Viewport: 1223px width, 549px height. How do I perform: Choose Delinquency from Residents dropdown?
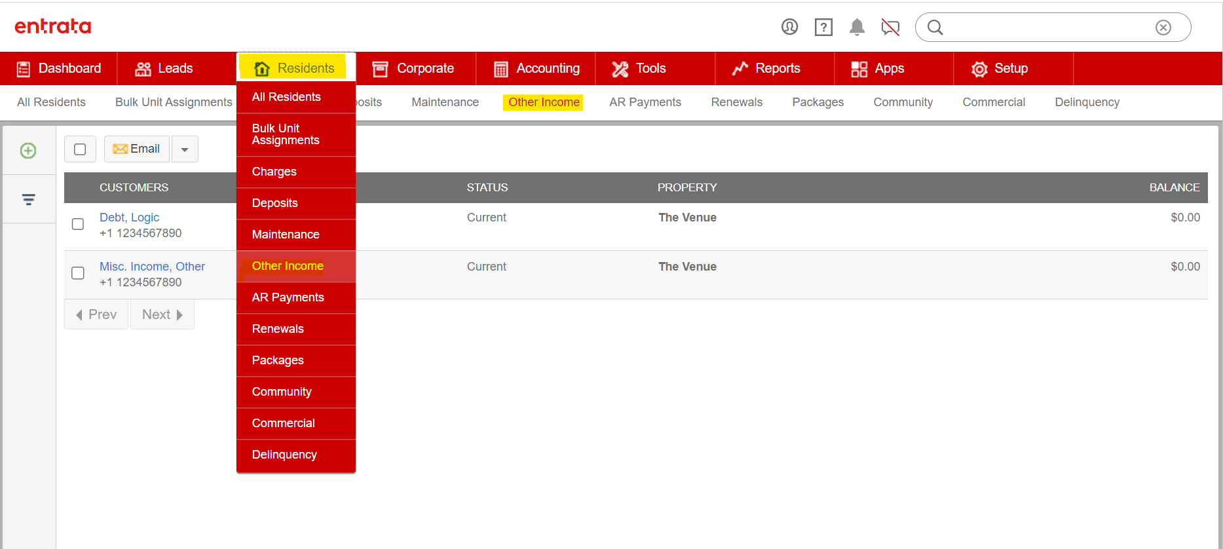click(x=296, y=455)
